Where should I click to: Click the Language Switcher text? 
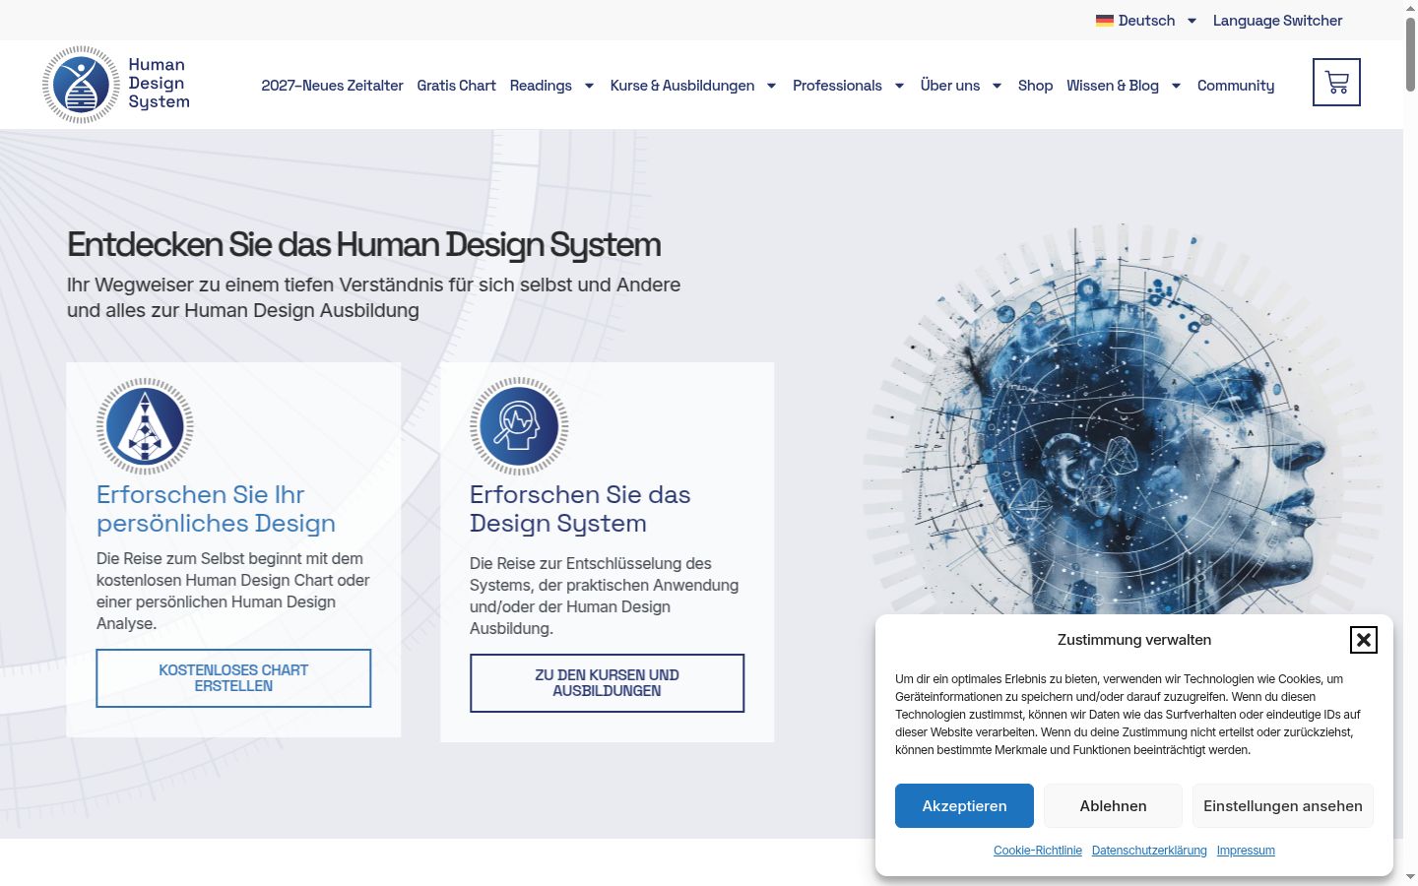[1277, 21]
